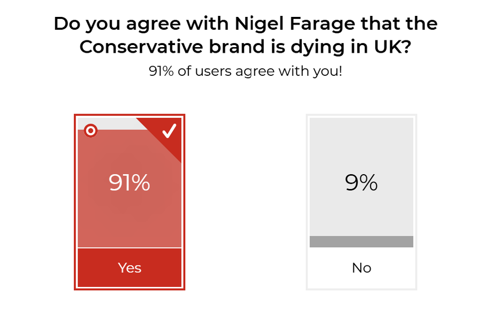
Task: Click the 91% result figure
Action: (129, 183)
